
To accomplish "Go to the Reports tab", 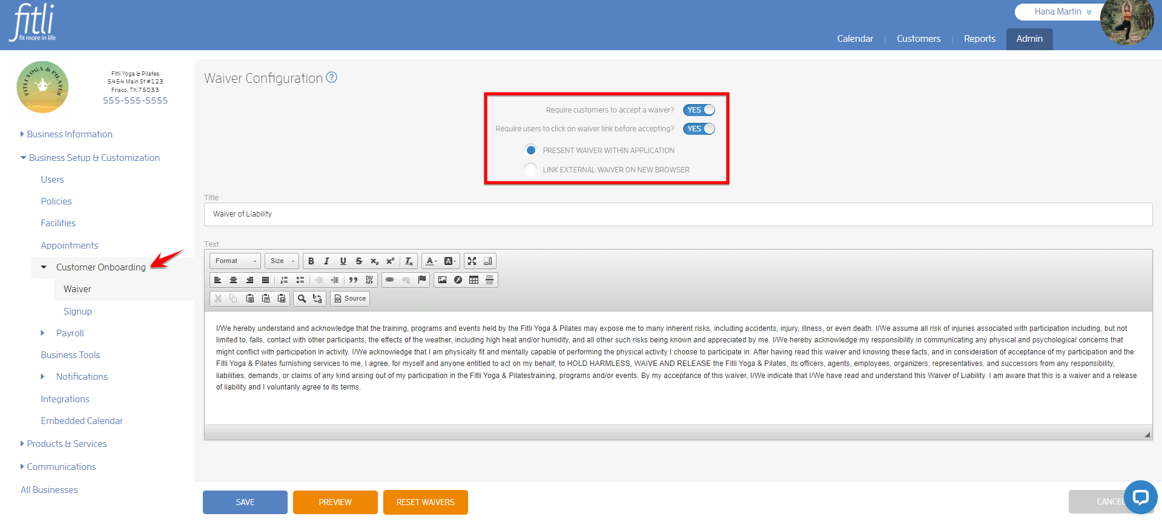I will 980,39.
